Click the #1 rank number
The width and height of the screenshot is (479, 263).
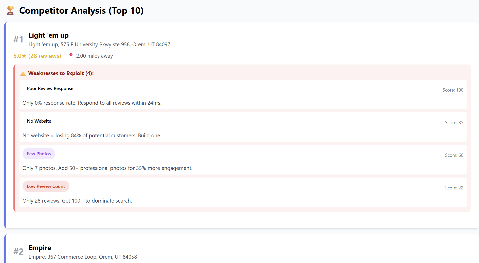(x=19, y=39)
